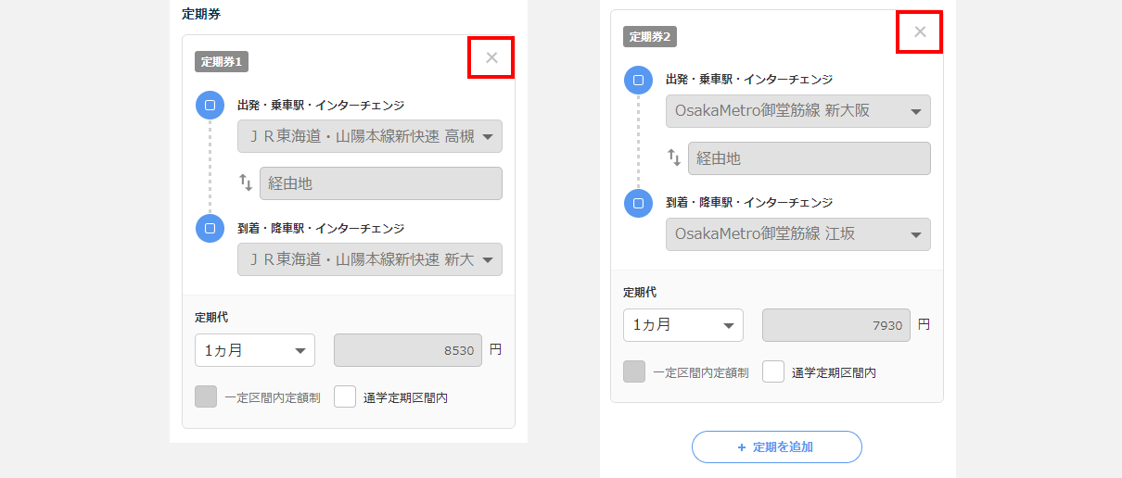Open the OsakaMetro 新大阪 departure dropdown
1122x478 pixels.
(x=798, y=111)
